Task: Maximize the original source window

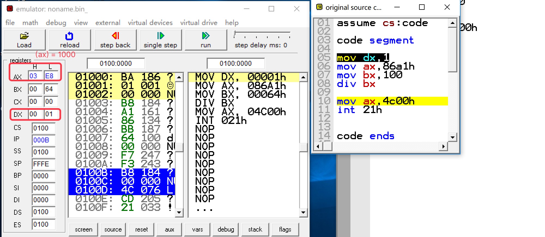Action: click(422, 7)
